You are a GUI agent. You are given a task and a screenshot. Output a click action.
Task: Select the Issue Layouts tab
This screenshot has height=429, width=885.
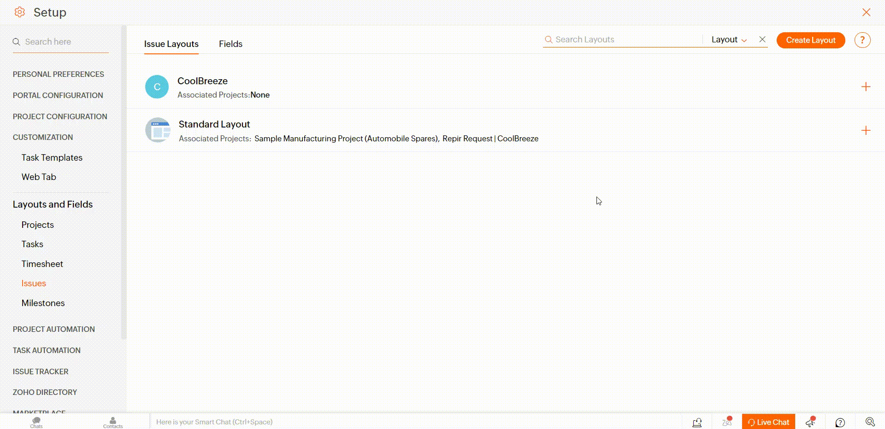point(171,44)
